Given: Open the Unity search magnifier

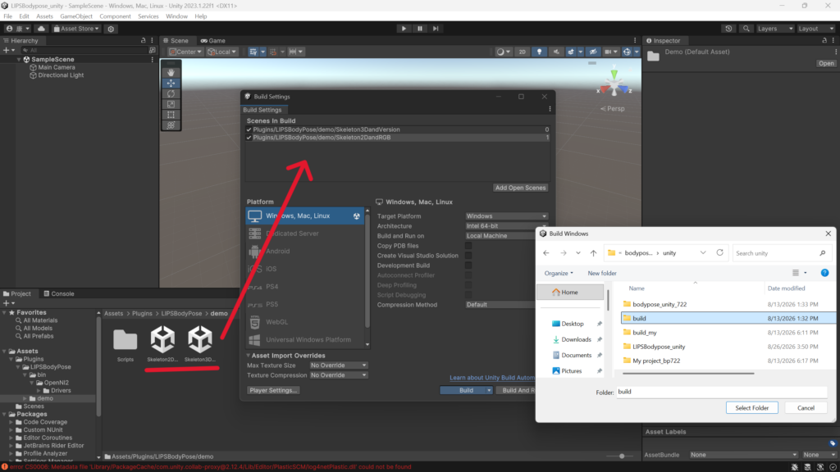Looking at the screenshot, I should click(x=746, y=29).
